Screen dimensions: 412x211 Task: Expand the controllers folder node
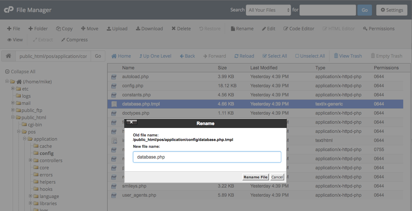pyautogui.click(x=31, y=160)
